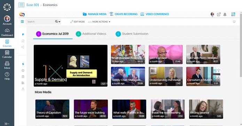Open What really matters in Bu... video
Screen dimensions: 242x126
tap(129, 109)
